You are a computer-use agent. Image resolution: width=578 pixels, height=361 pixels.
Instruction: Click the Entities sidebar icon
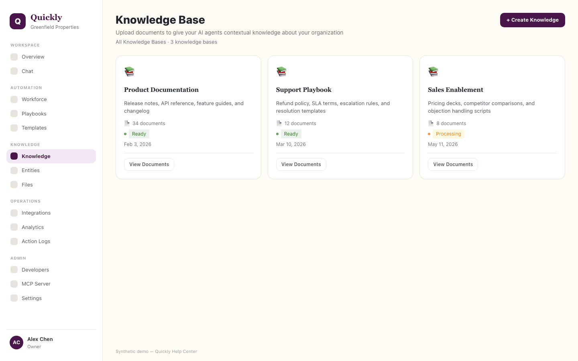14,170
